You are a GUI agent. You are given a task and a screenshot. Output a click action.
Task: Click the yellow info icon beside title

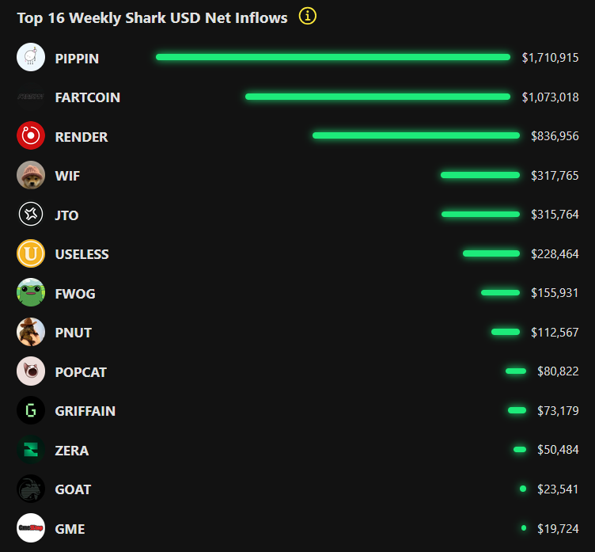tap(308, 16)
